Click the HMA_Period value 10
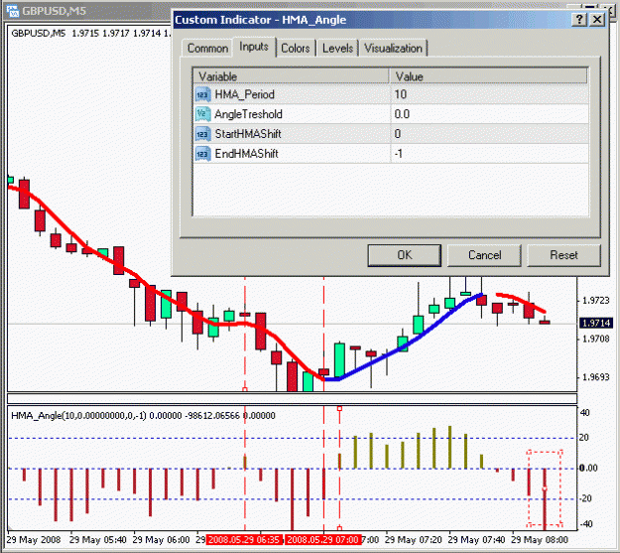 [401, 94]
